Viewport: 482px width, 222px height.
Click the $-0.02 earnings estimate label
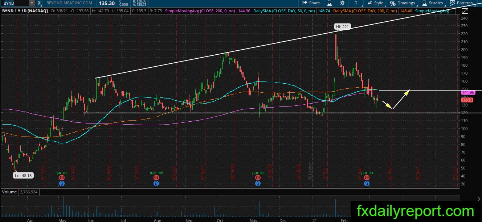pos(157,173)
